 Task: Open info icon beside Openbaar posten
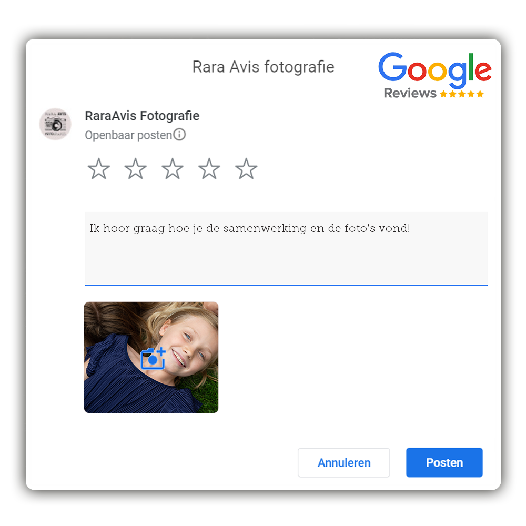click(x=179, y=135)
